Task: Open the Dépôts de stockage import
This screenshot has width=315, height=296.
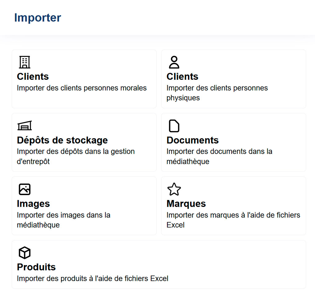Action: (62, 140)
